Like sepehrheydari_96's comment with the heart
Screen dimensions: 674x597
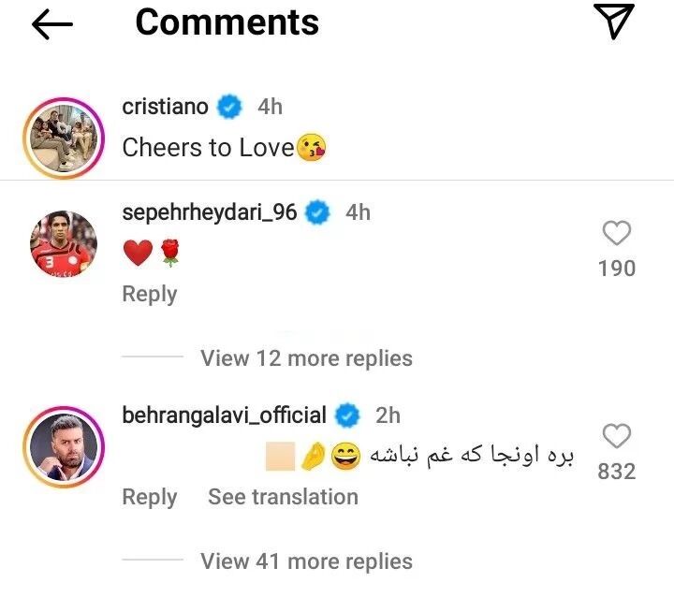pyautogui.click(x=616, y=234)
